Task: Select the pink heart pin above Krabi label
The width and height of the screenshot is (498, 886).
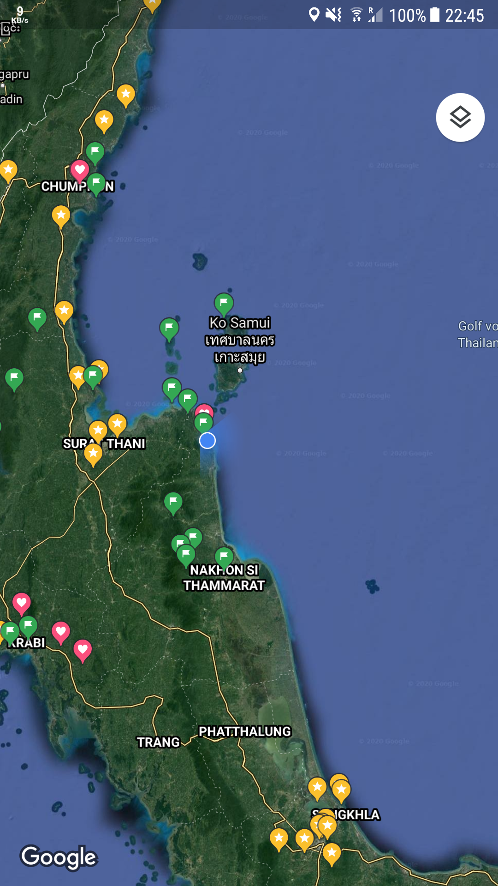Action: pos(21,603)
